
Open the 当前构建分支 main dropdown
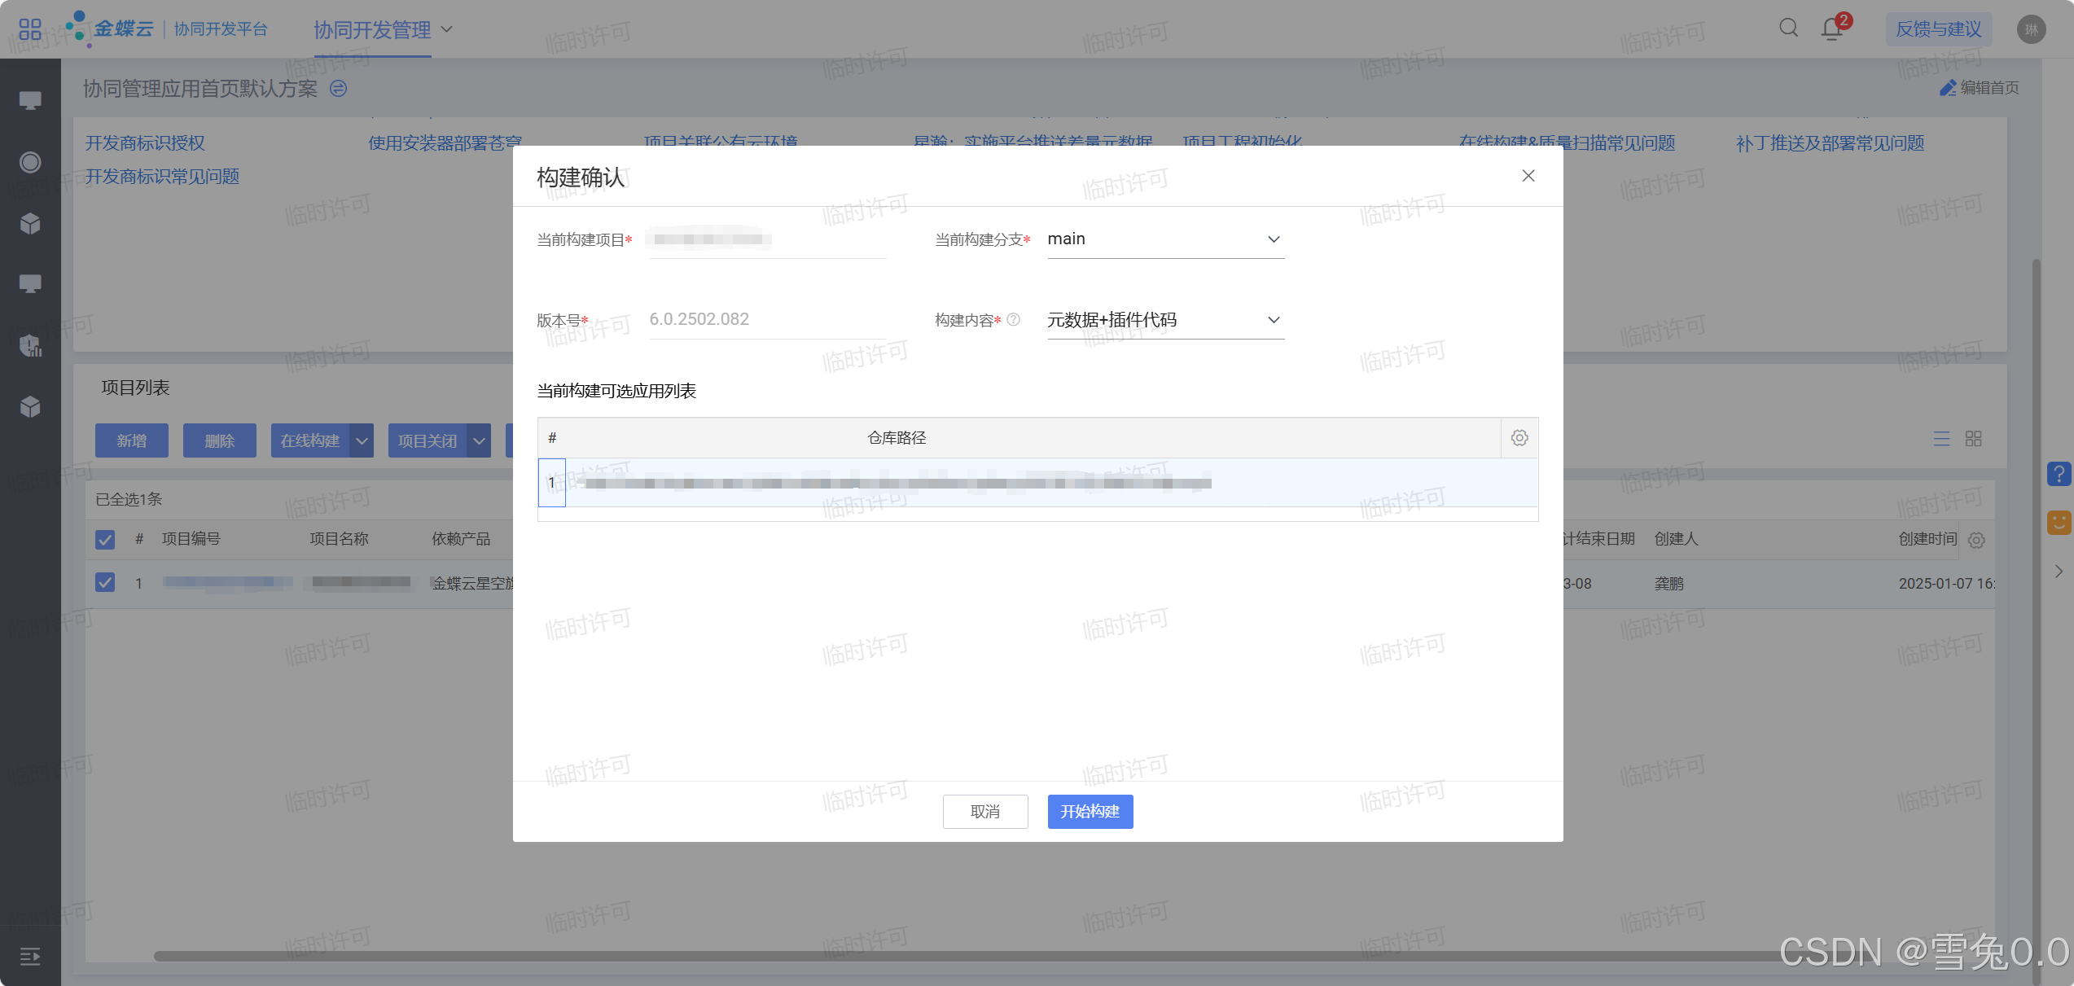point(1165,239)
